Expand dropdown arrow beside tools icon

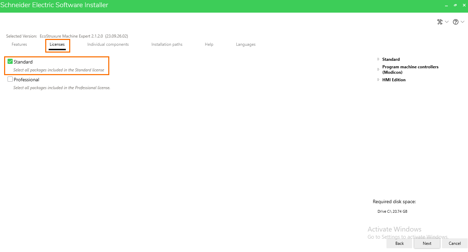[447, 22]
